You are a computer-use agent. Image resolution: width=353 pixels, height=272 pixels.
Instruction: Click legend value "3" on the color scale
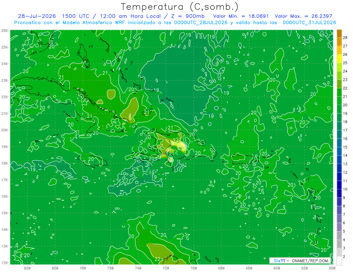coord(344,248)
